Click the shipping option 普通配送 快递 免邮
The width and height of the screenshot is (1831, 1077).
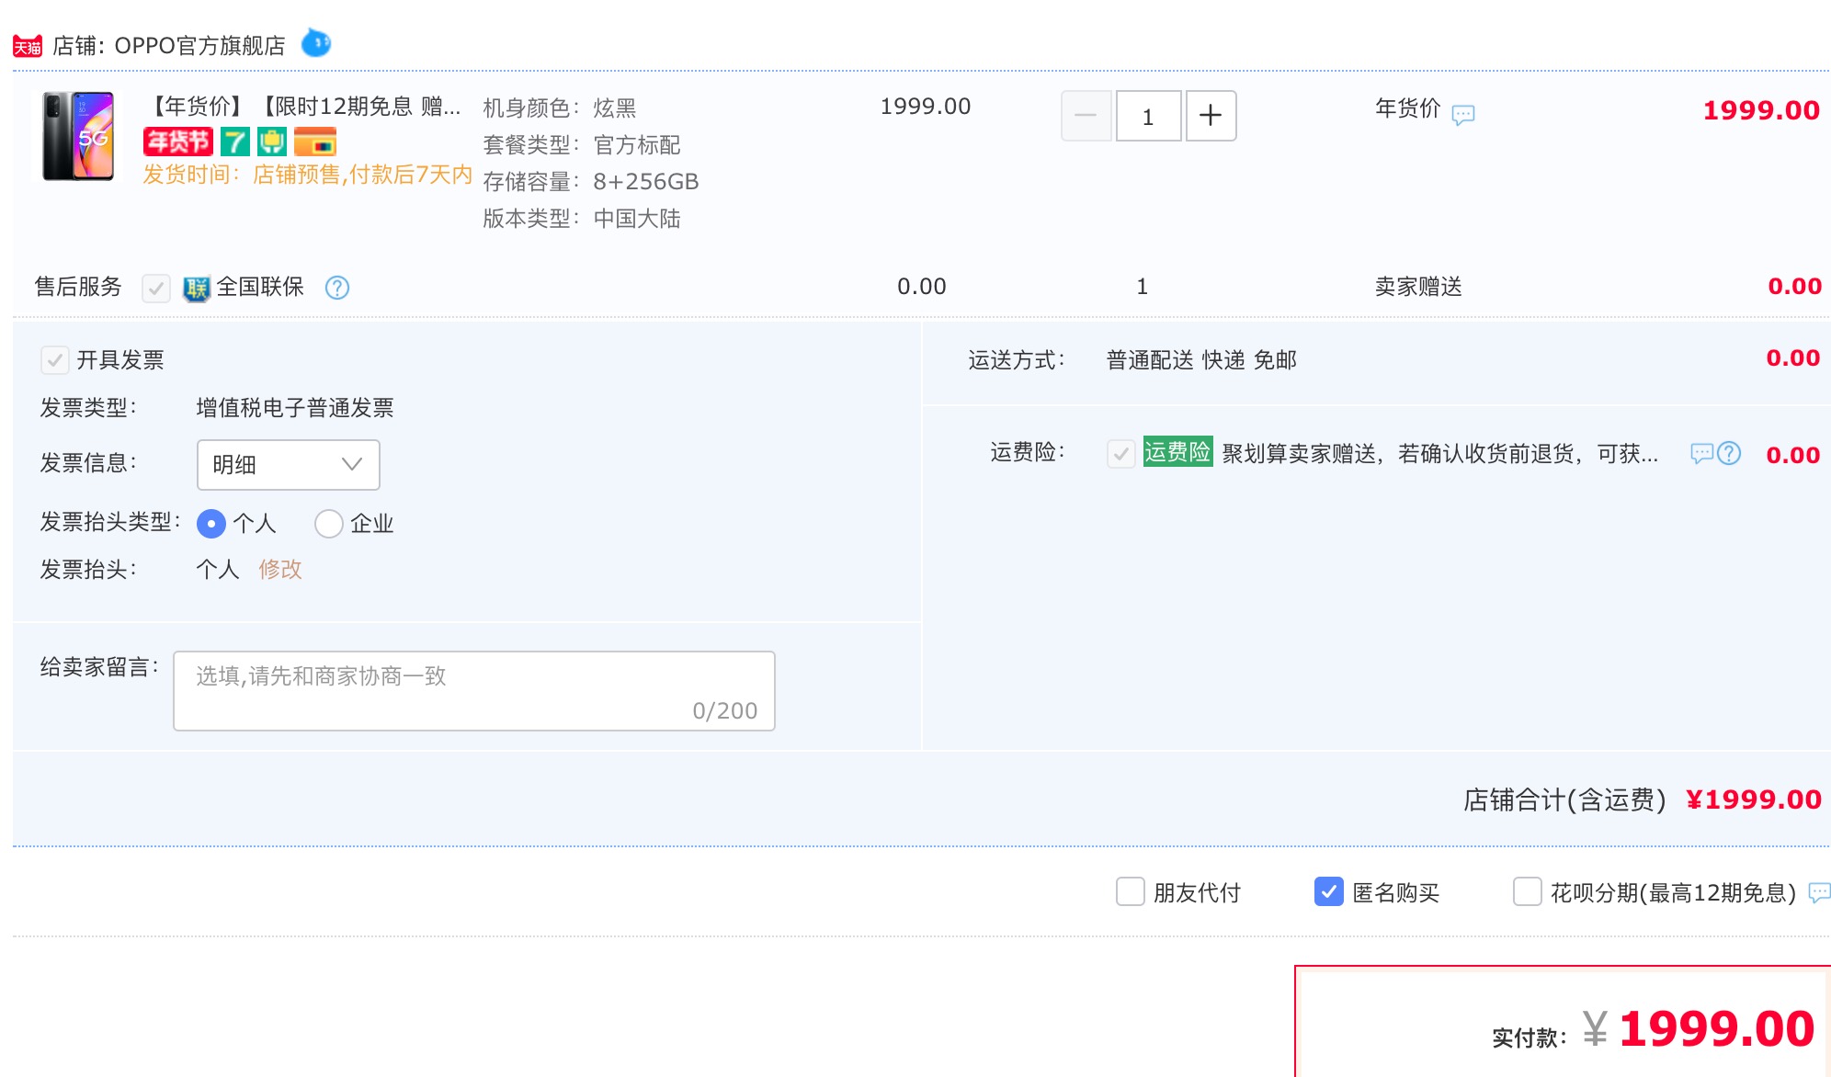1201,360
